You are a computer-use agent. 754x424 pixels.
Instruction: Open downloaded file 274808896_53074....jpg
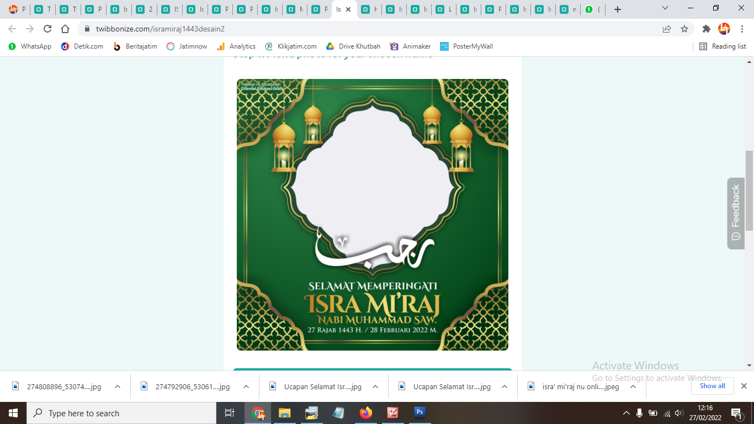(x=57, y=386)
